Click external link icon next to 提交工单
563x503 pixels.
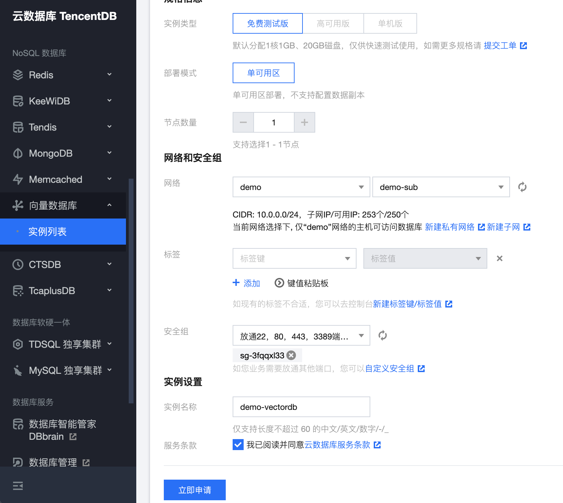click(x=523, y=45)
